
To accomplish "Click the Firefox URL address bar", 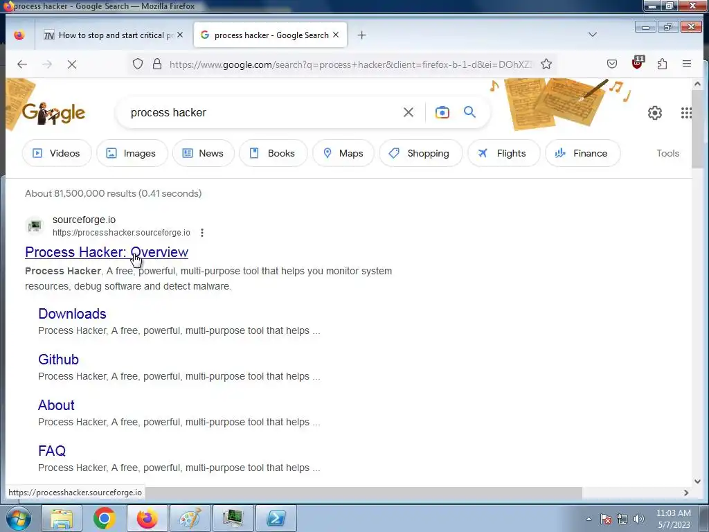I will click(x=350, y=64).
